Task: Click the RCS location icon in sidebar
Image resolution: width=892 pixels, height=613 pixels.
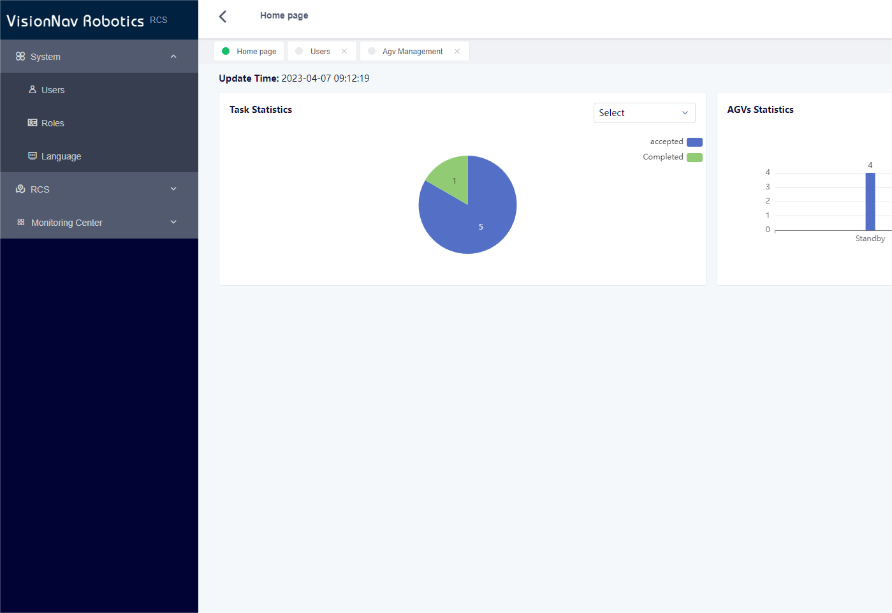Action: tap(20, 189)
